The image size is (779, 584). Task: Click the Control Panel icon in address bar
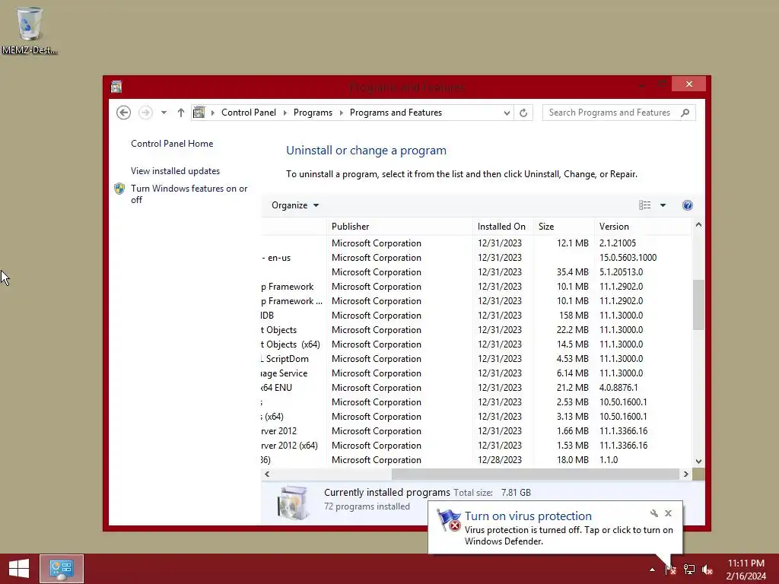click(x=199, y=113)
